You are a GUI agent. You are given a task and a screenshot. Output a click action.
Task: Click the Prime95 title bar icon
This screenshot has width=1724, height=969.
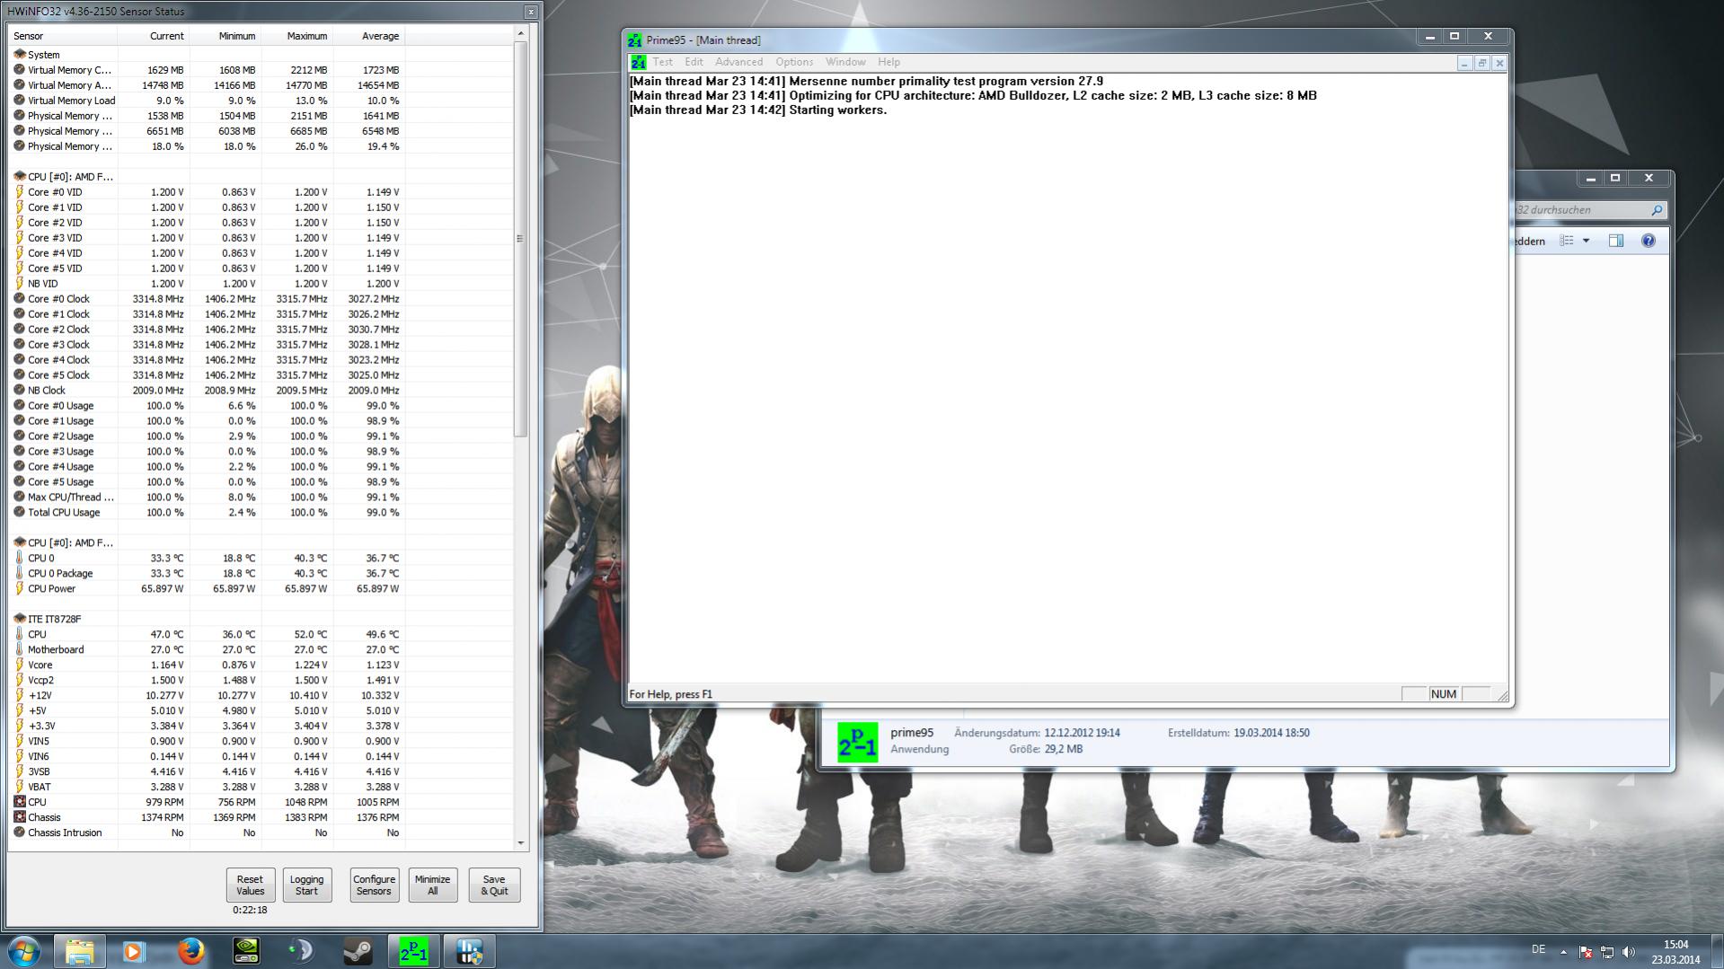[x=635, y=40]
